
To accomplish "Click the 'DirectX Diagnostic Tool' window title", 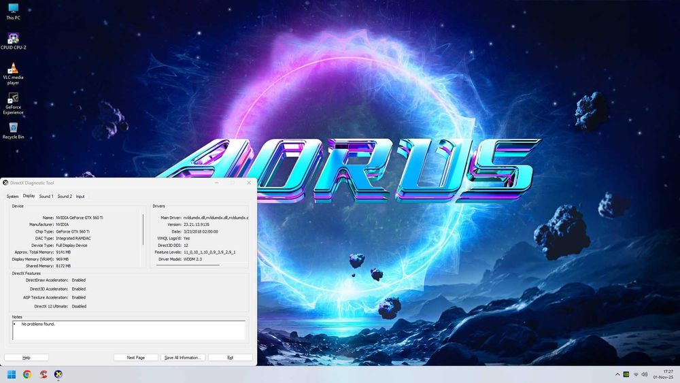I will coord(32,183).
